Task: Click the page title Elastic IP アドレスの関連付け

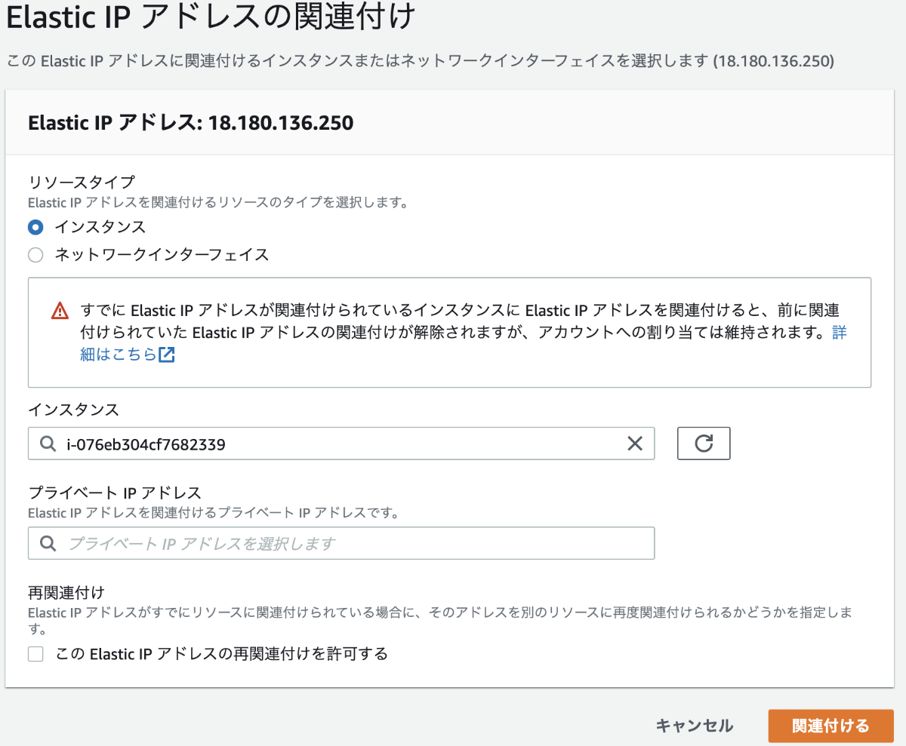Action: click(x=211, y=17)
